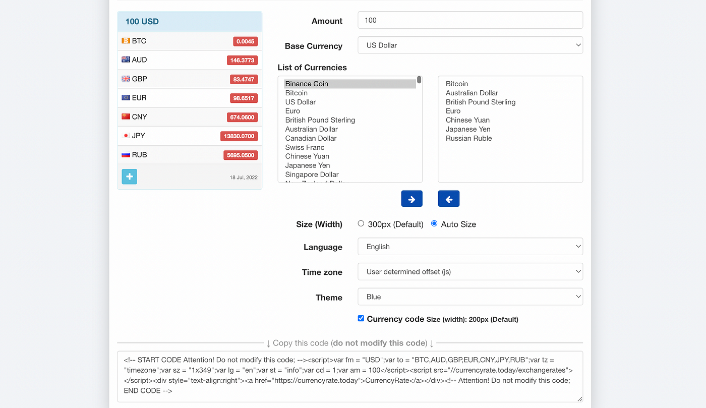The image size is (706, 408).
Task: Click the right arrow to add currency
Action: click(x=411, y=199)
